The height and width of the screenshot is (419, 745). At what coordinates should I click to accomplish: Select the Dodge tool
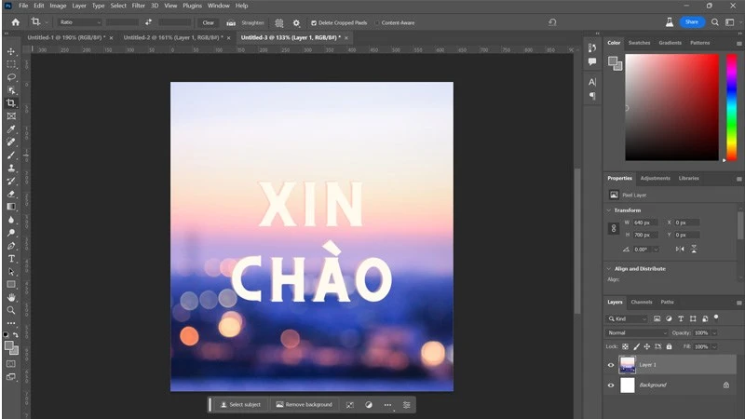(11, 233)
